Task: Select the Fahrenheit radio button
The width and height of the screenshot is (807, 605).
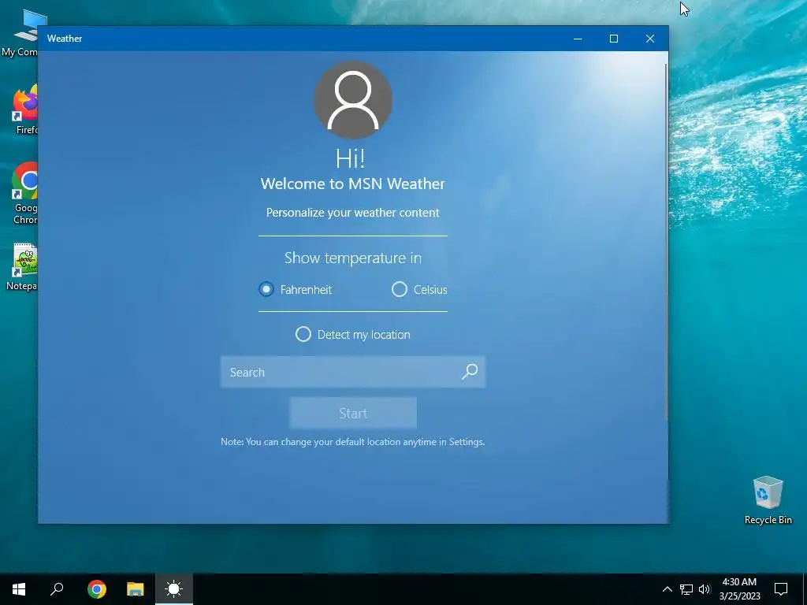Action: 296,290
